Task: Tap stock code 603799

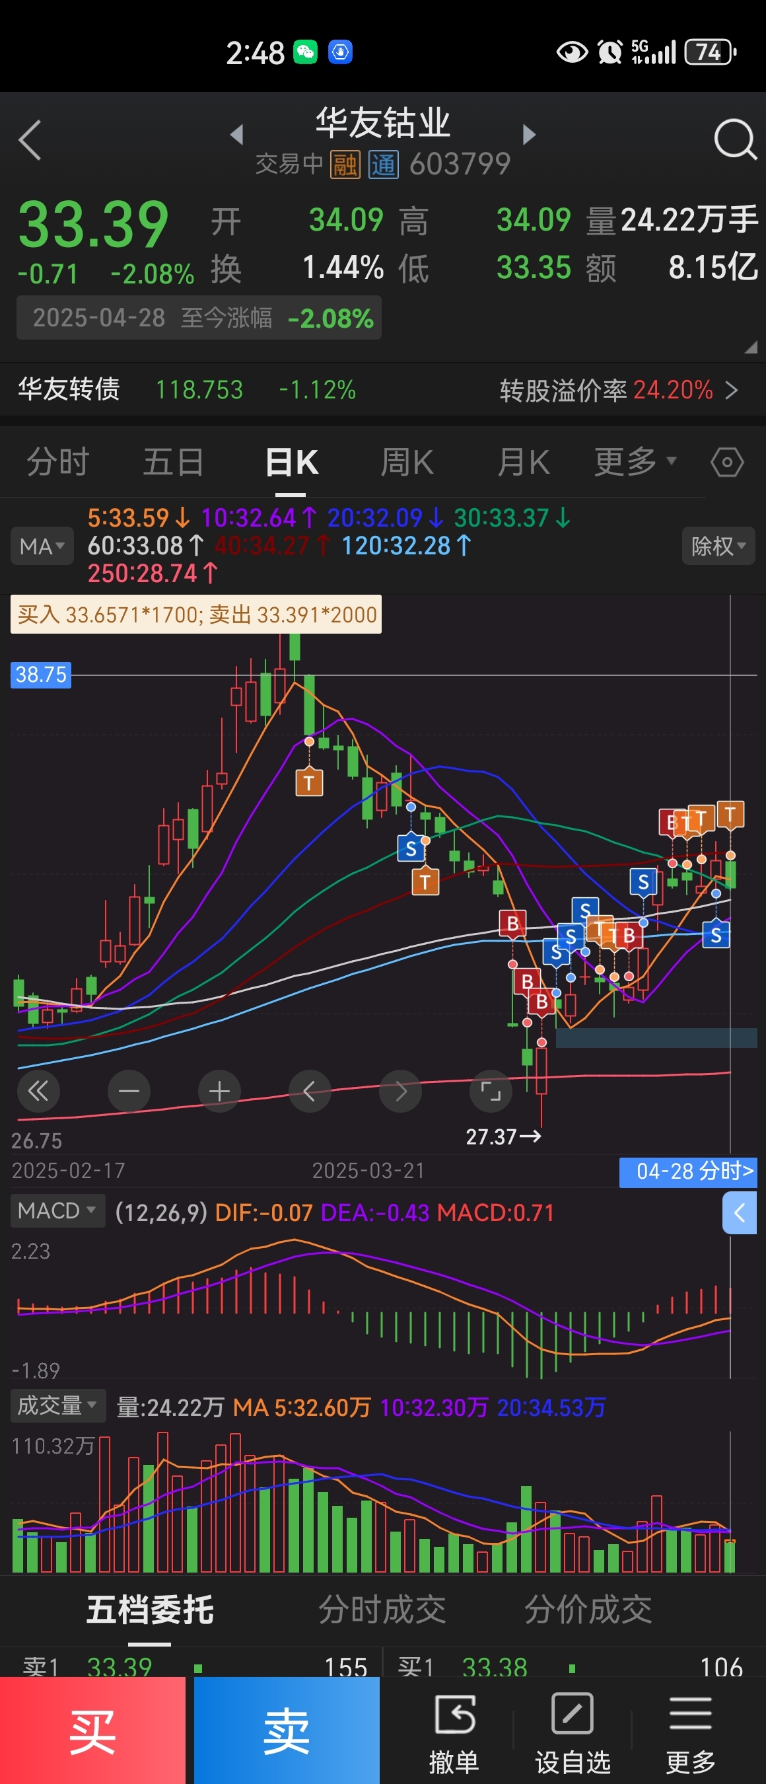Action: point(460,165)
